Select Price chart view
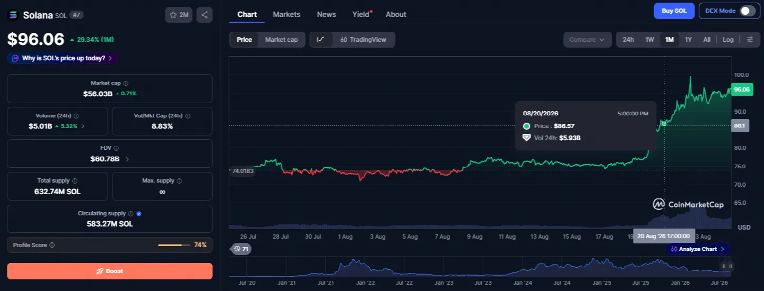This screenshot has height=291, width=764. coord(244,40)
